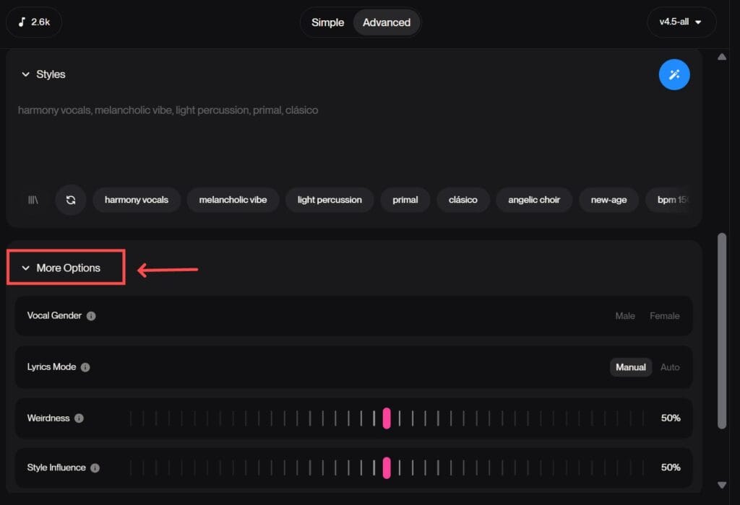This screenshot has height=505, width=740.
Task: Click the magic wand style generator icon
Action: pos(674,75)
